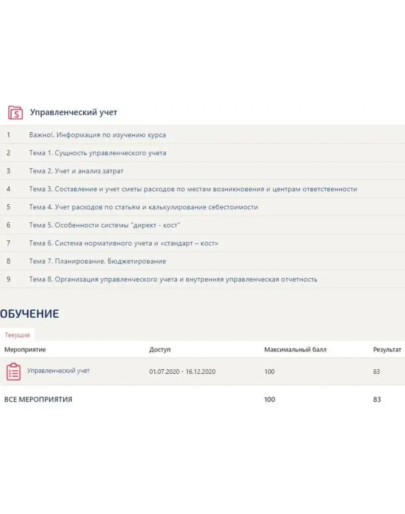Click the Мероприятие column header
Viewport: 405px width, 514px height.
click(25, 350)
